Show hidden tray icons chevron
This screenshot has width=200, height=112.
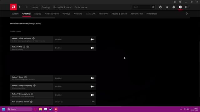[181, 109]
